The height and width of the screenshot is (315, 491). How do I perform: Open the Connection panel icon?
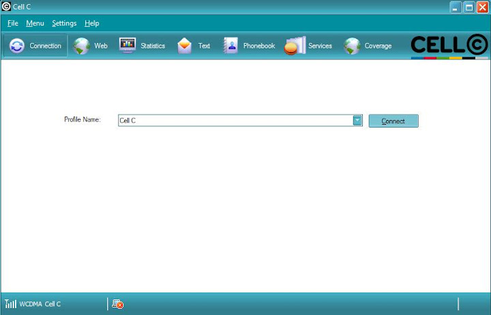click(x=17, y=46)
